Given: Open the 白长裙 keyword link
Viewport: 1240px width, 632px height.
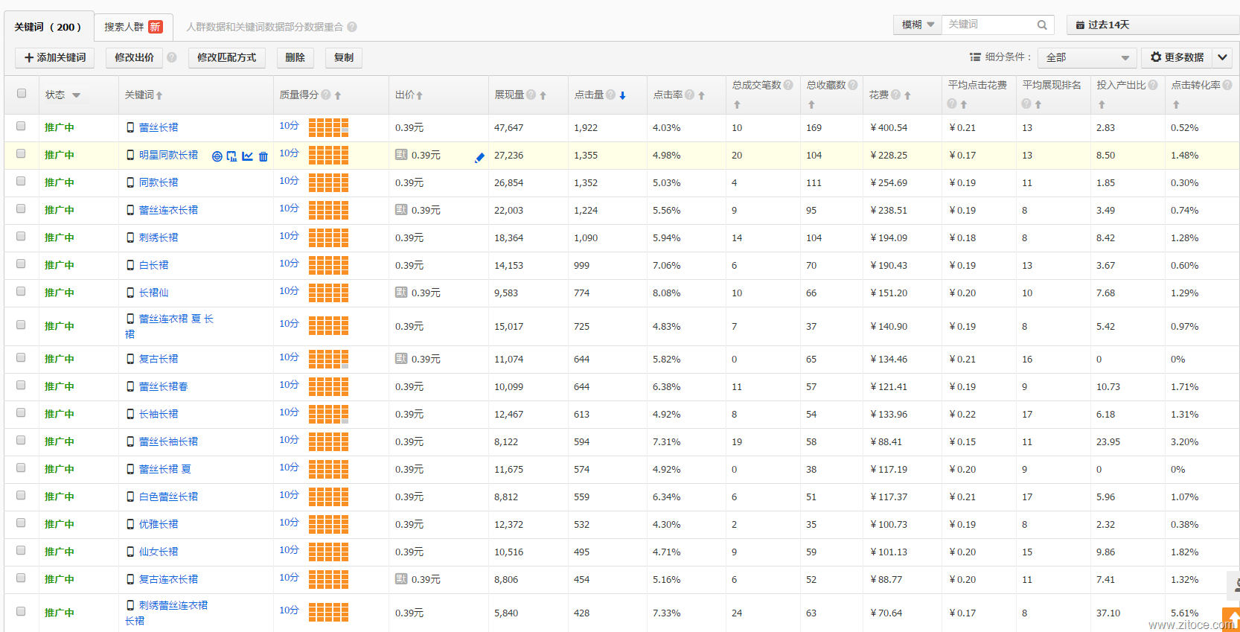Looking at the screenshot, I should (x=153, y=265).
